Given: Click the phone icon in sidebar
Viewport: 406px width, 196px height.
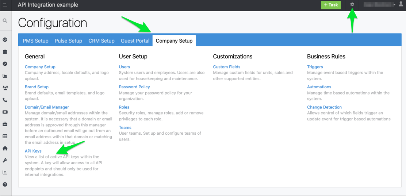Looking at the screenshot, I should (5, 100).
